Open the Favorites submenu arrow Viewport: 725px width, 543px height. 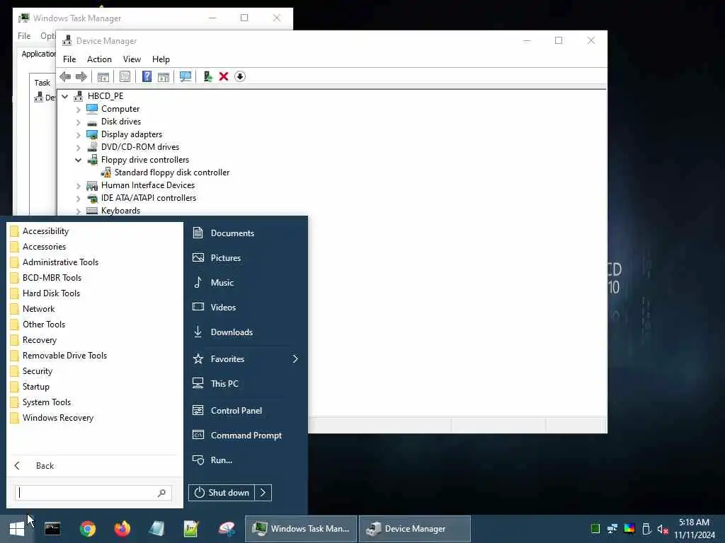coord(295,358)
